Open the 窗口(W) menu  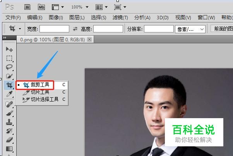pos(206,18)
